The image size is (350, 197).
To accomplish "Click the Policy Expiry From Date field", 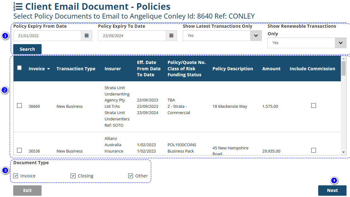I will coord(47,36).
